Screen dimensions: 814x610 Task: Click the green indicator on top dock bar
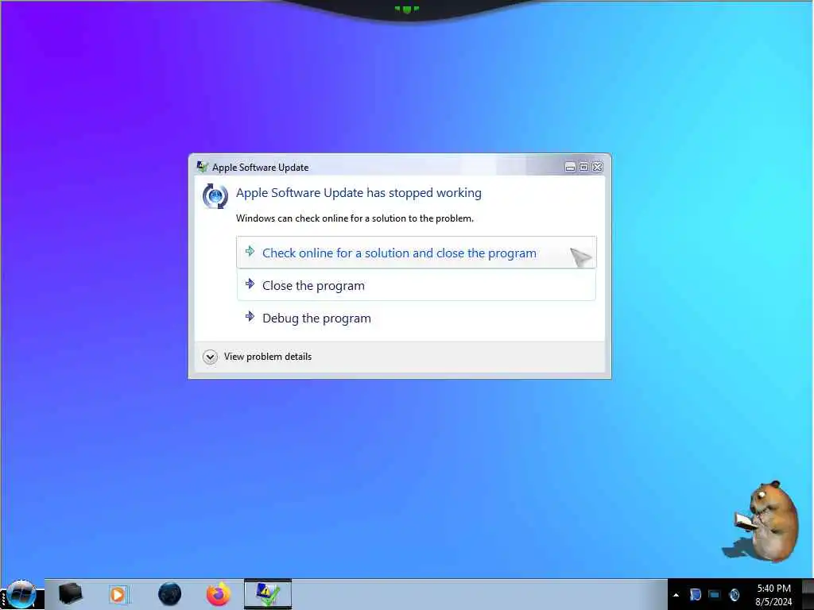click(x=406, y=9)
